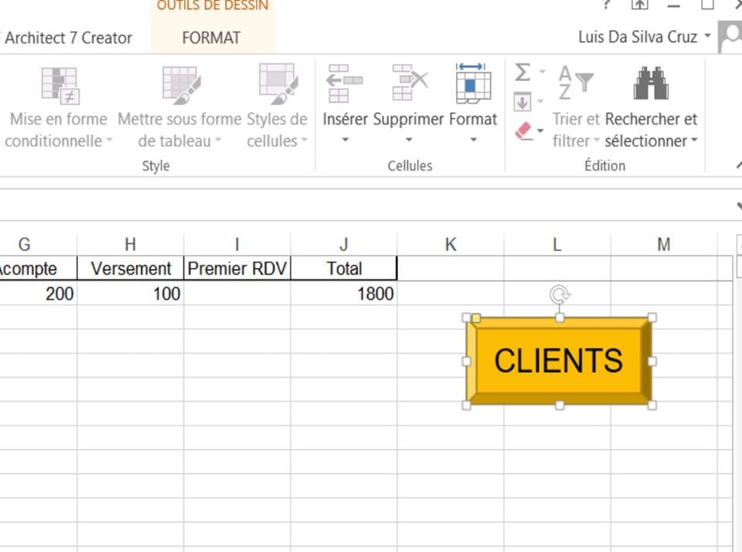The height and width of the screenshot is (552, 742).
Task: Click the Clear eraser icon
Action: click(x=523, y=131)
